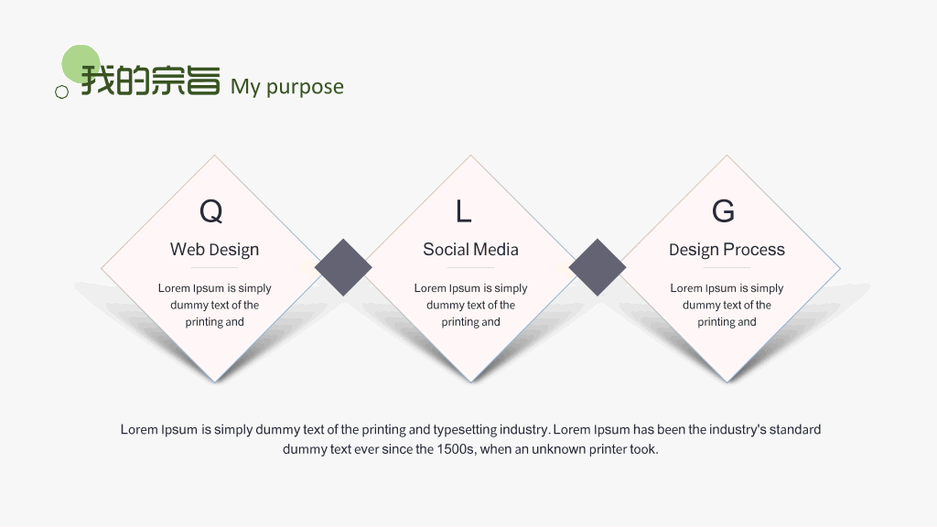The image size is (937, 527).
Task: Select the Design Process heading
Action: point(727,249)
